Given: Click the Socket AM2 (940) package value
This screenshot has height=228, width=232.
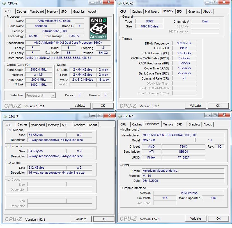Looking at the screenshot, I should click(x=55, y=31).
